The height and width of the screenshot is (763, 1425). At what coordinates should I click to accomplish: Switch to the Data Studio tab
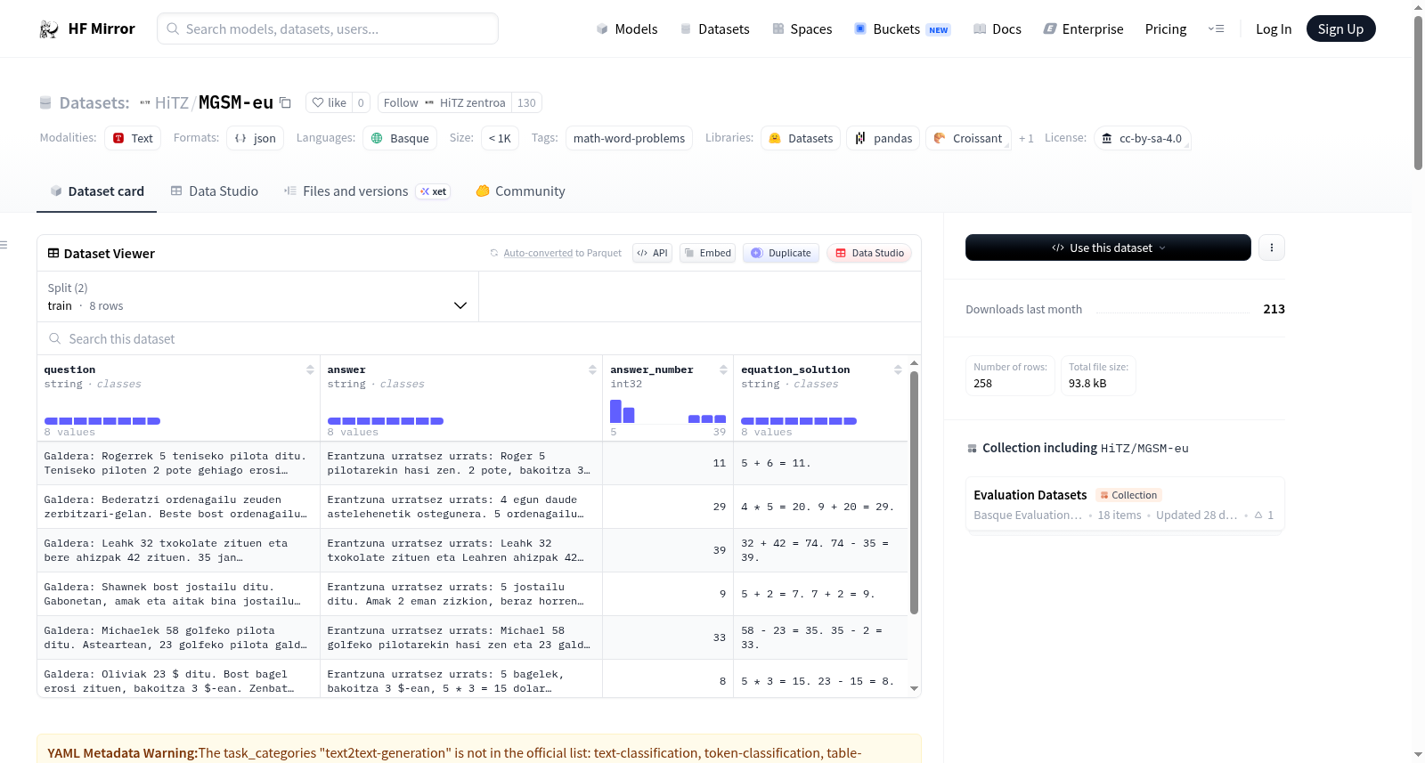pyautogui.click(x=215, y=191)
